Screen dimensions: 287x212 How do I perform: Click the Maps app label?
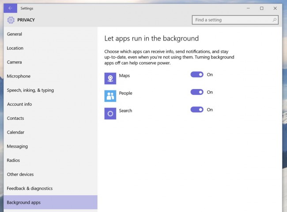[124, 76]
